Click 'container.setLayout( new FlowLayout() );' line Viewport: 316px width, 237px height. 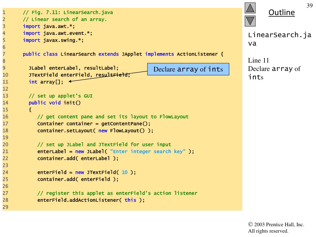[x=95, y=131]
